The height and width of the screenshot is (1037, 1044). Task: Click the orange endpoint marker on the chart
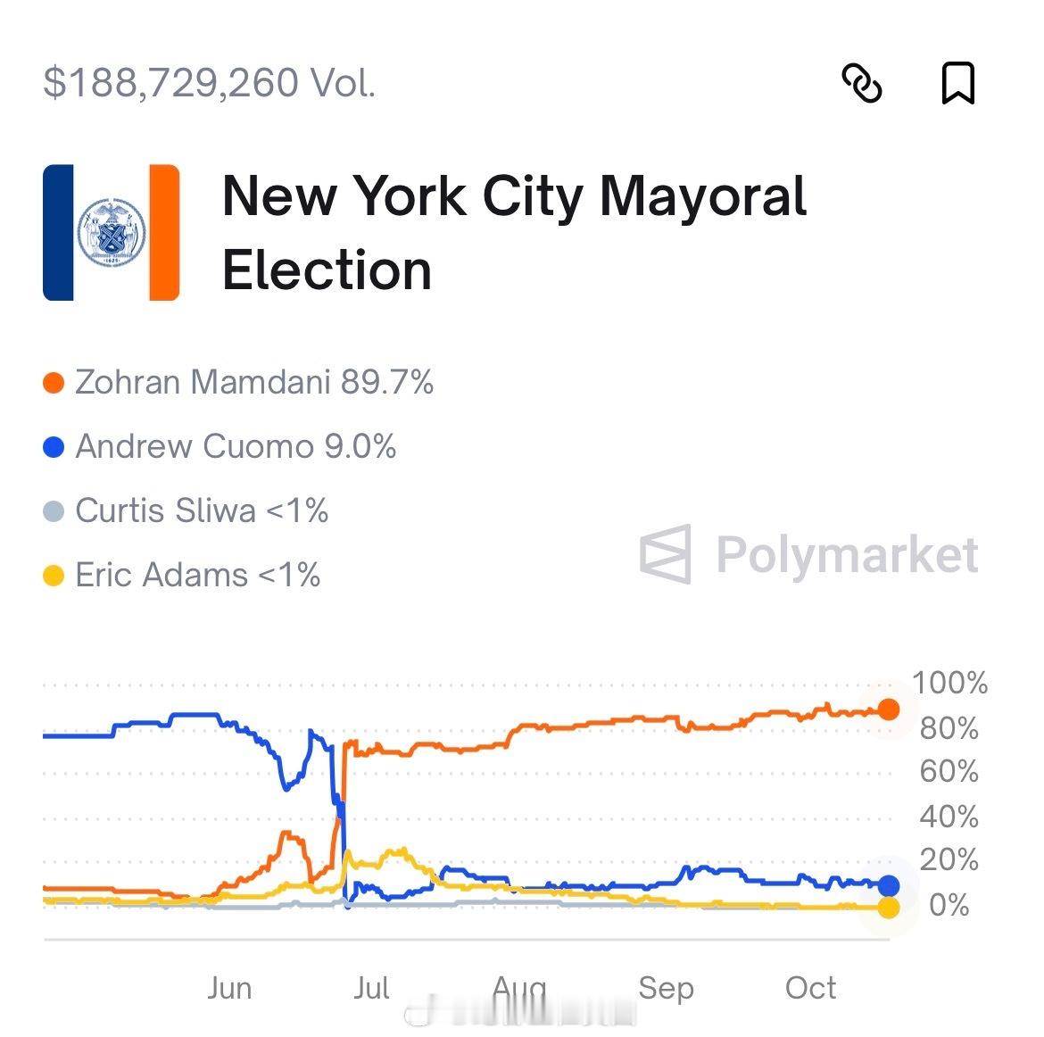[x=889, y=709]
